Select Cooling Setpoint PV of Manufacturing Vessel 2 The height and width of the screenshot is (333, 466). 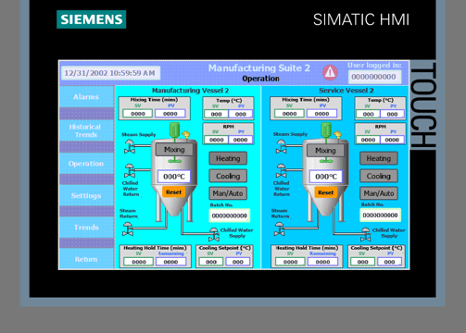pyautogui.click(x=238, y=262)
